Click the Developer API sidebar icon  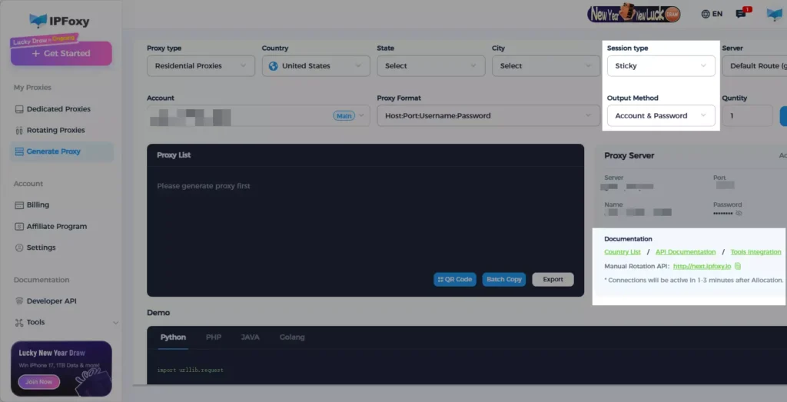point(20,301)
